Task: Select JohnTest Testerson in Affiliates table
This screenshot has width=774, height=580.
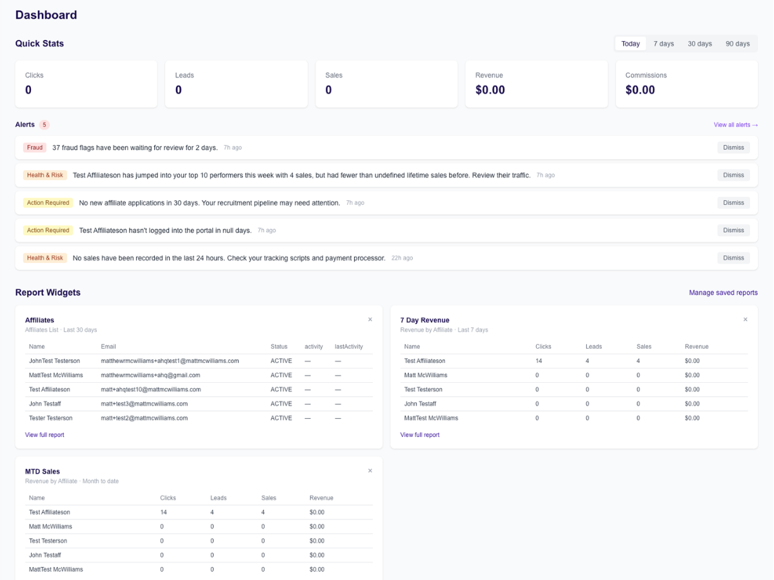Action: coord(55,361)
